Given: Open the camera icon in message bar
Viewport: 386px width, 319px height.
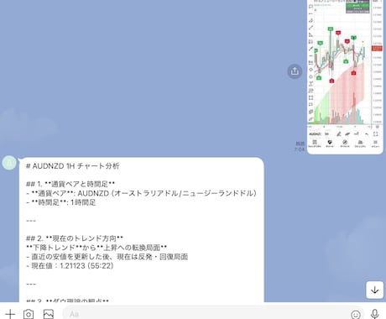Looking at the screenshot, I should (29, 314).
